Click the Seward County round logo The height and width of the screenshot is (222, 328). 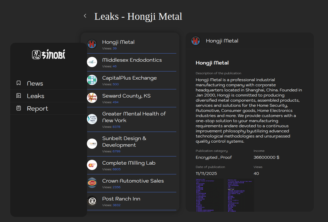(92, 98)
